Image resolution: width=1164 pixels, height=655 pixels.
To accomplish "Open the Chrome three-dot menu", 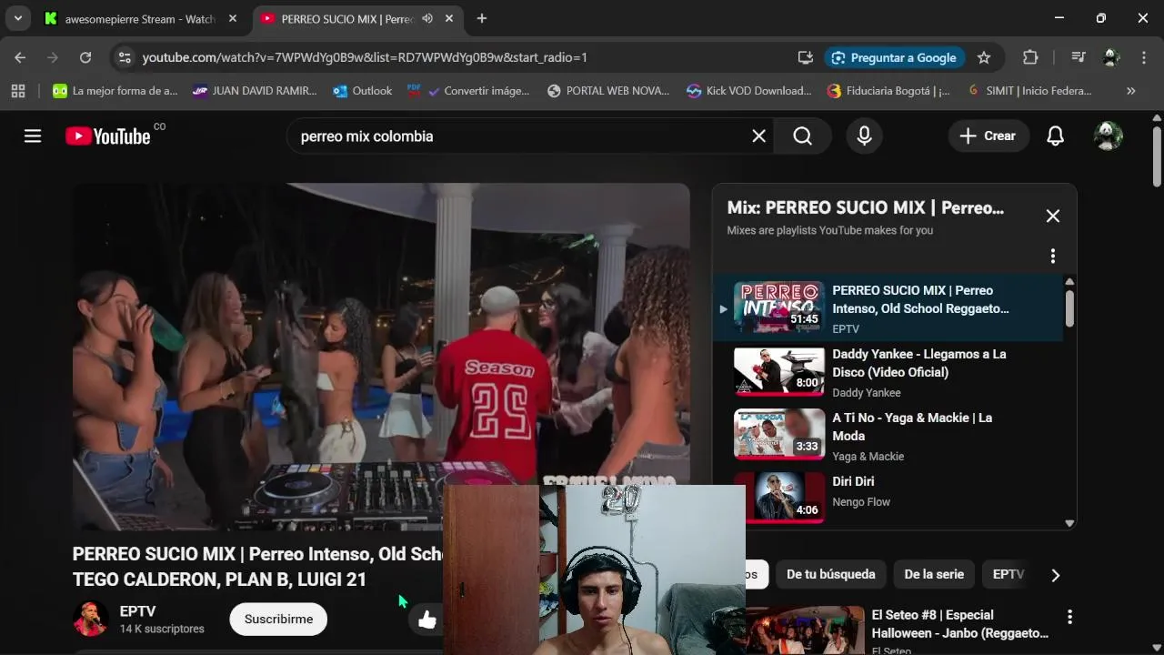I will coord(1143,57).
